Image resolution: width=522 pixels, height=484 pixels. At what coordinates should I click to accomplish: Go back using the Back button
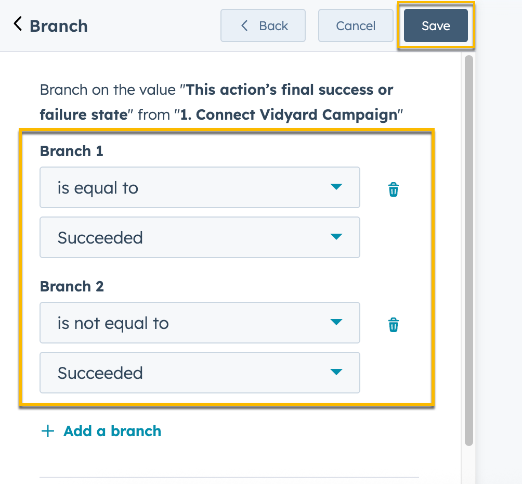pos(263,26)
